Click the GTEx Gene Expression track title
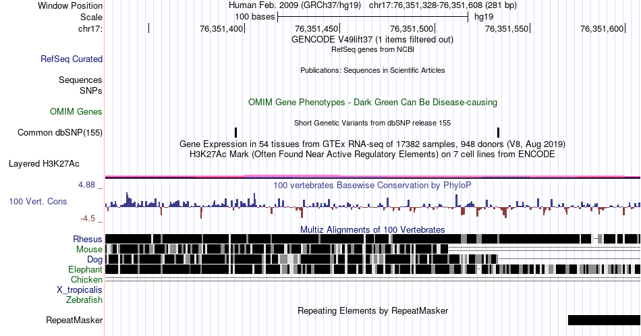641x336 pixels. [372, 144]
